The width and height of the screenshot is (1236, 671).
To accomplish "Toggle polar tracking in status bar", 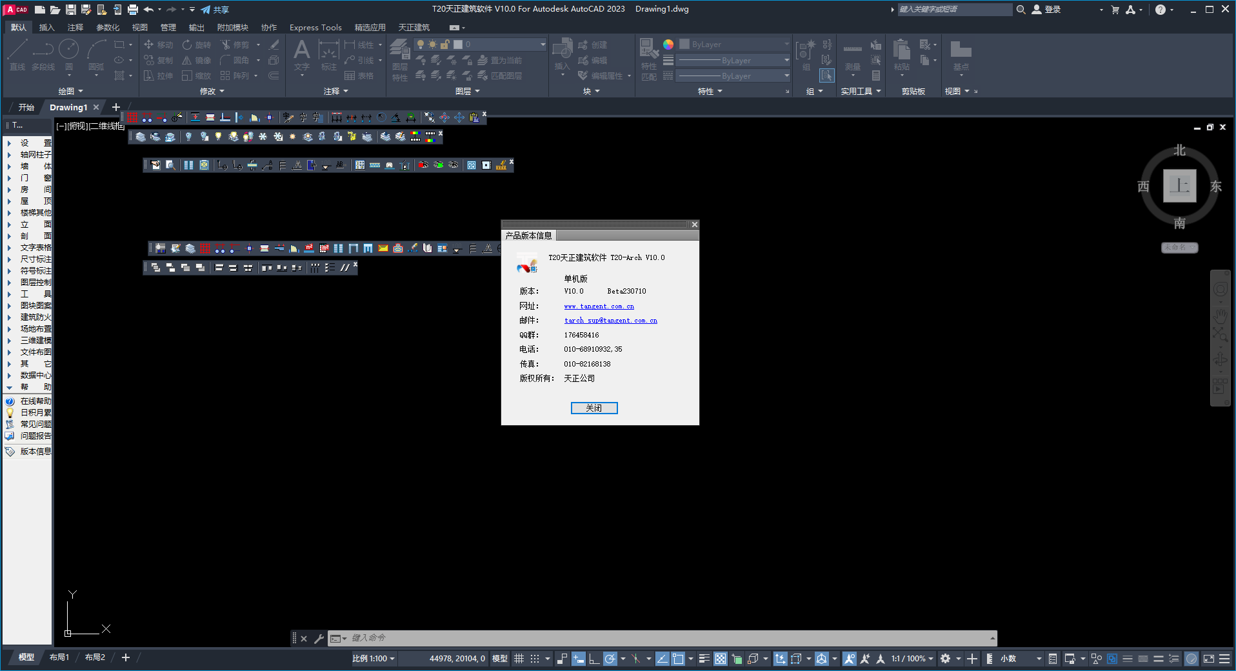I will 610,659.
